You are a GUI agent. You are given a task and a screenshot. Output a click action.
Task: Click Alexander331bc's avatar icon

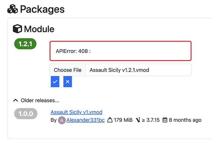coord(62,120)
